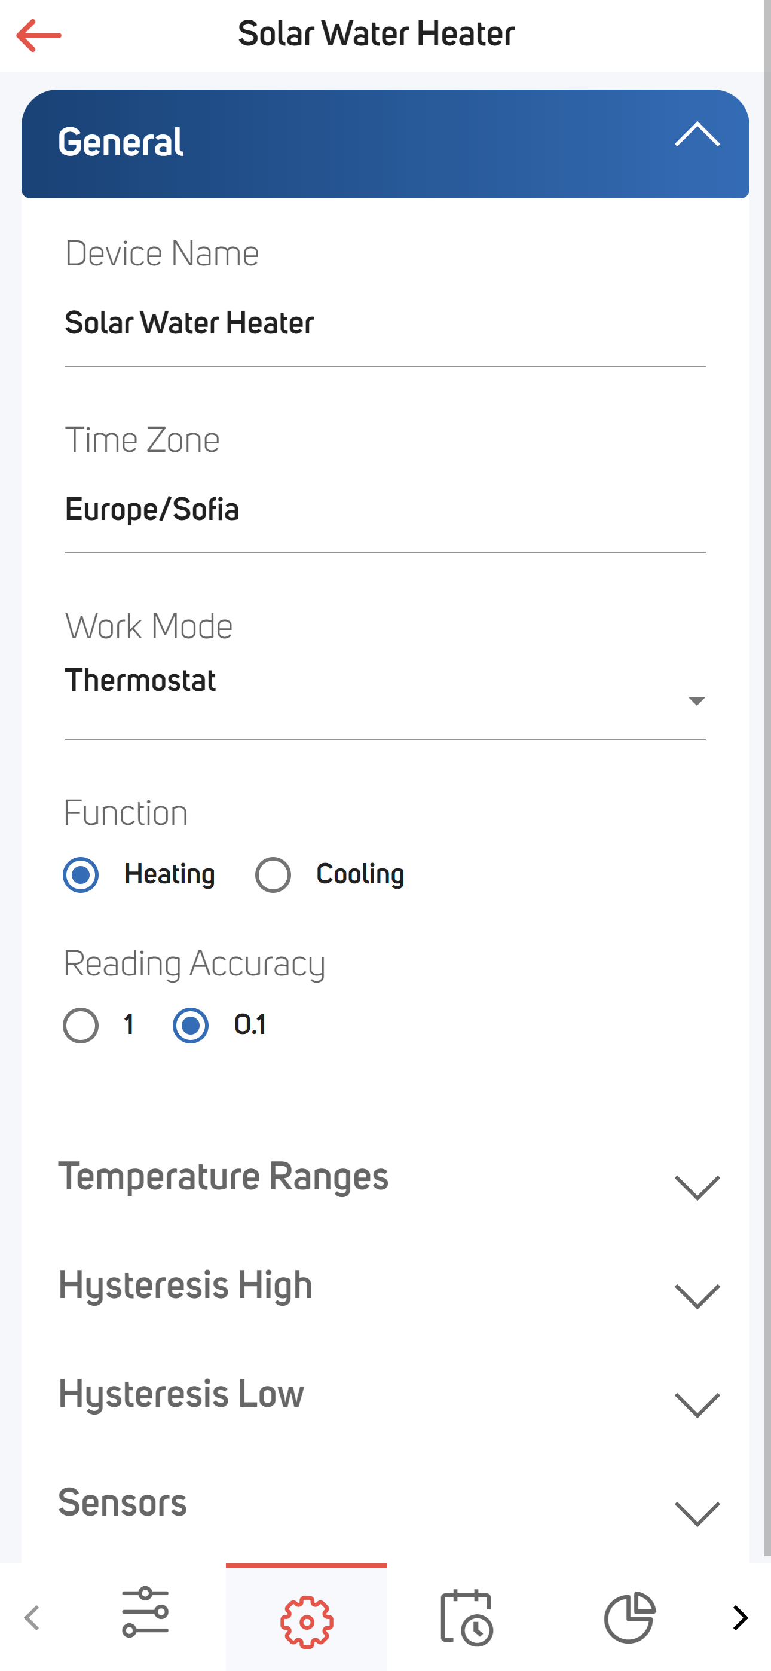Show next tabs with right chevron
Screen dimensions: 771x1671
point(741,1617)
